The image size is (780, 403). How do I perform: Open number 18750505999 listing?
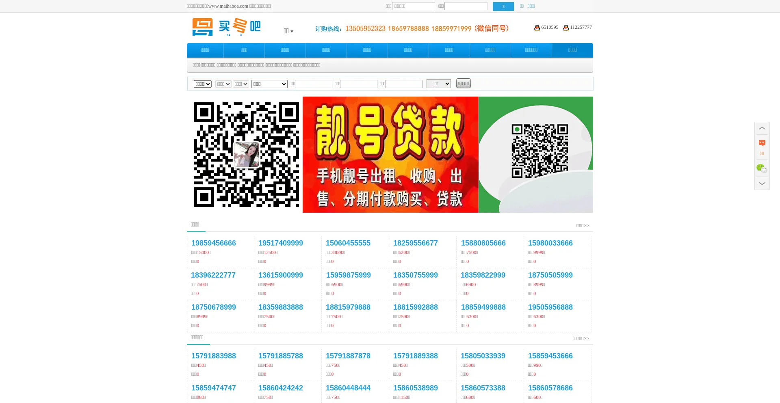point(550,275)
